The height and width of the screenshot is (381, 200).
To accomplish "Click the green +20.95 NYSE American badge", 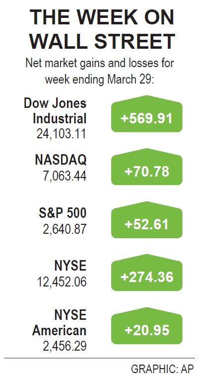I will point(147,326).
